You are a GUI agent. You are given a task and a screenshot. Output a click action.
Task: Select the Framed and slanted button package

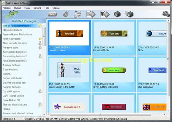point(22,113)
